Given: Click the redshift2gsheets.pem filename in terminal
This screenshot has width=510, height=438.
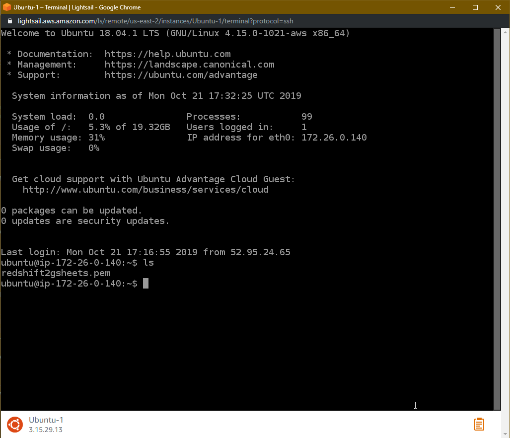Looking at the screenshot, I should 56,273.
